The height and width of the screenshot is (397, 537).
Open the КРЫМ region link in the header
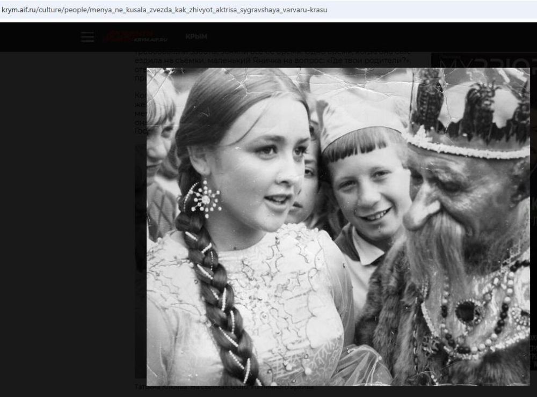(x=196, y=37)
